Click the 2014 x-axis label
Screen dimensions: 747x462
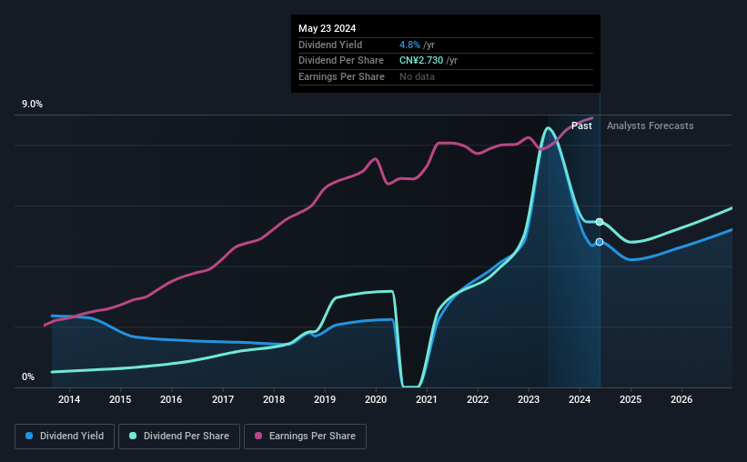point(69,399)
